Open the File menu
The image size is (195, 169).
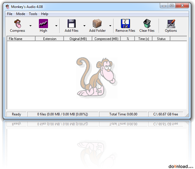10,14
